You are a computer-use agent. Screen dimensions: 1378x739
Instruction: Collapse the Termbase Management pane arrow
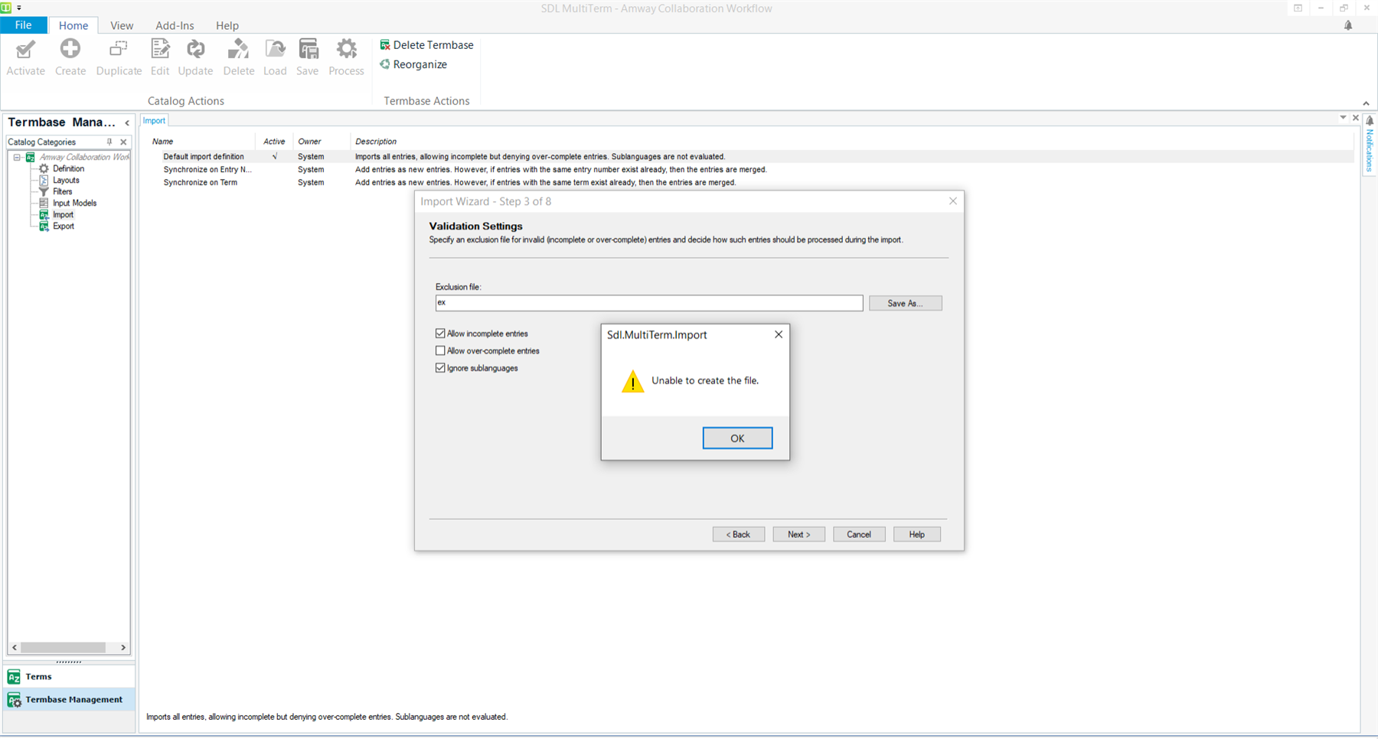tap(127, 122)
